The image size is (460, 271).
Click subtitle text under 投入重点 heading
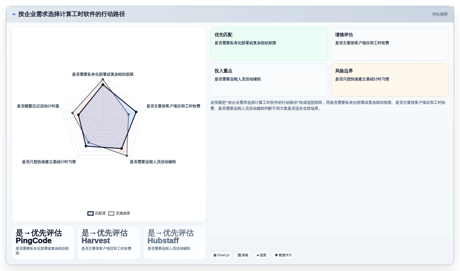(x=238, y=79)
